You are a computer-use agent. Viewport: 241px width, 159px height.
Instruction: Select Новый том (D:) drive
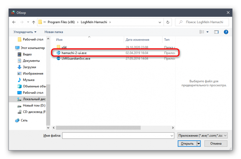coord(31,105)
